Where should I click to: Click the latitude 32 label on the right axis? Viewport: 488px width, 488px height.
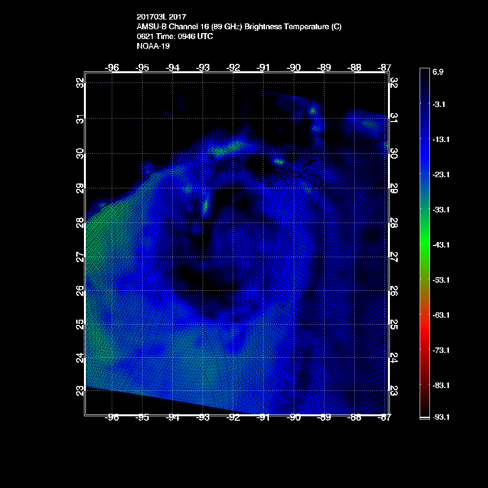pyautogui.click(x=394, y=83)
